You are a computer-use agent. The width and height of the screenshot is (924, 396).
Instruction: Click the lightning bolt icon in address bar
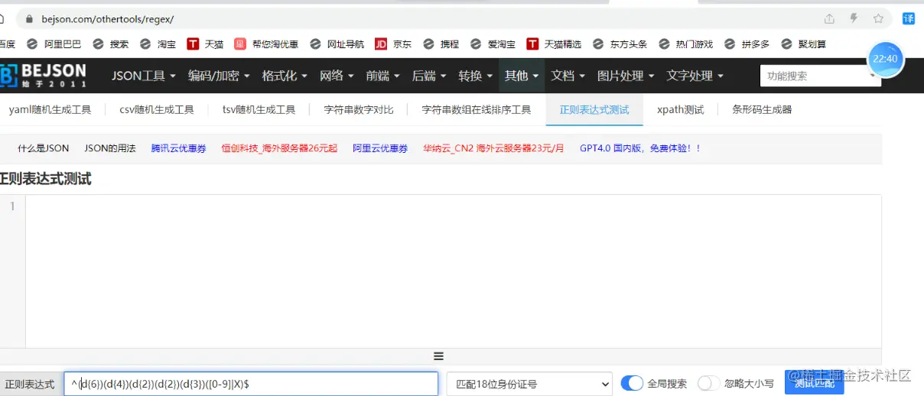(854, 18)
